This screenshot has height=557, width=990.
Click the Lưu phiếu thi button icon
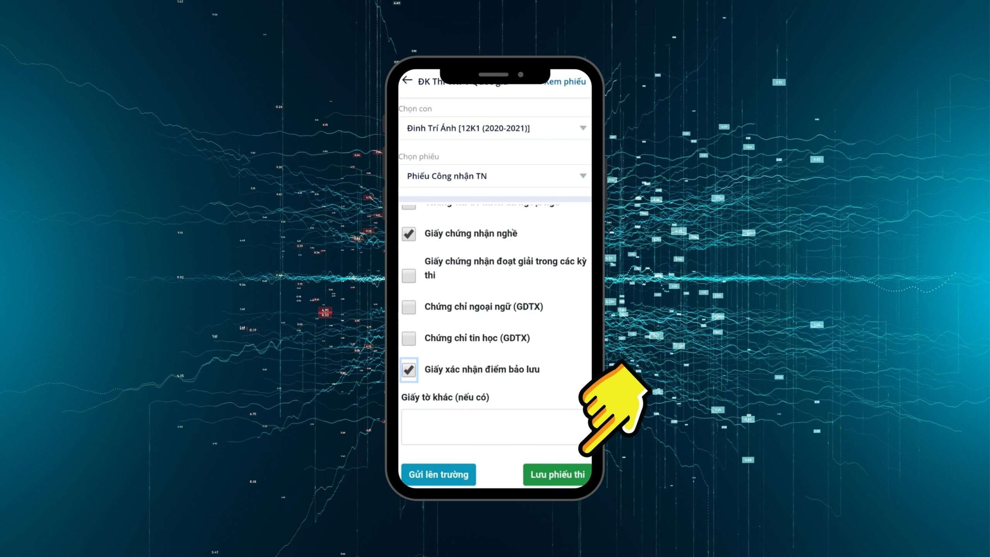[558, 474]
